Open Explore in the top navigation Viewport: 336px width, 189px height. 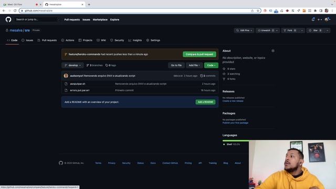tap(114, 19)
